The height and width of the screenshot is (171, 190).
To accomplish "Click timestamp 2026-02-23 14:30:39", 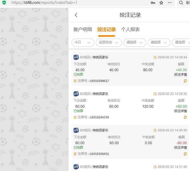I will pos(172,130).
